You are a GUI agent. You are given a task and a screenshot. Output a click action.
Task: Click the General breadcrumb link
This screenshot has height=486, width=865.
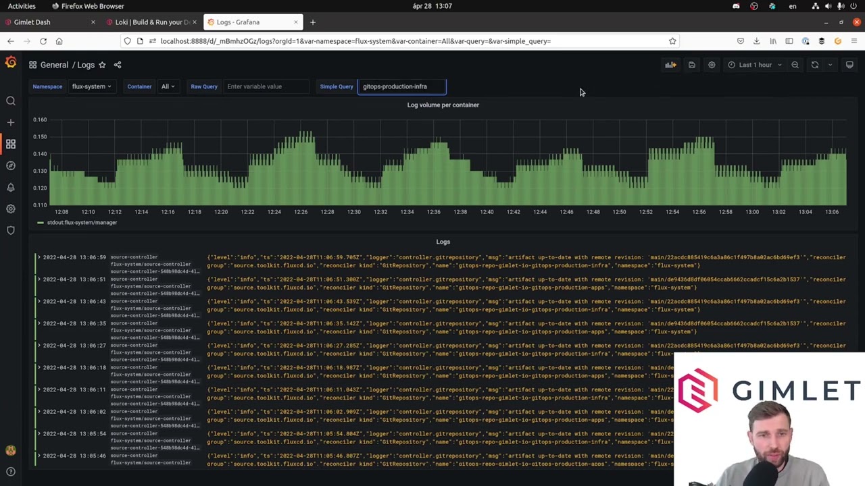click(x=54, y=65)
